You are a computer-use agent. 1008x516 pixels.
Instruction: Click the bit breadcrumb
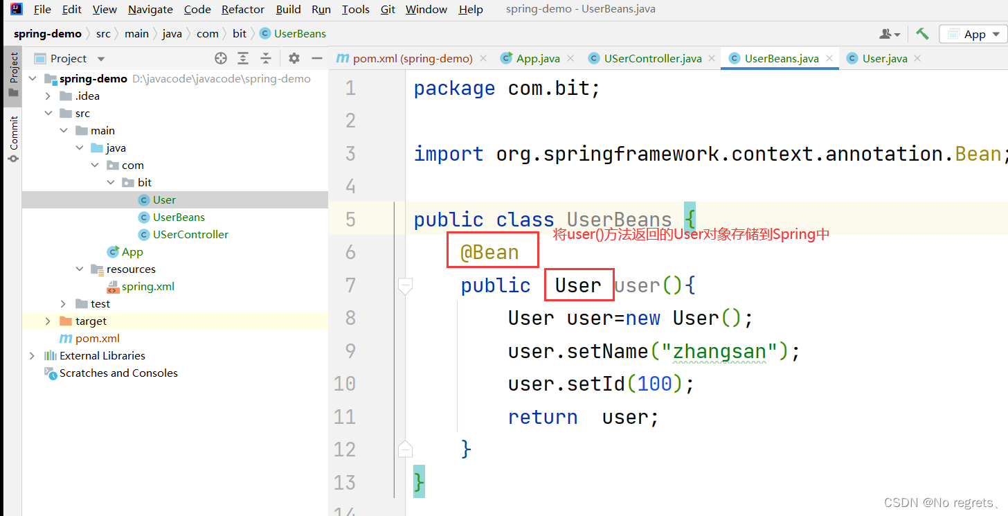point(240,33)
